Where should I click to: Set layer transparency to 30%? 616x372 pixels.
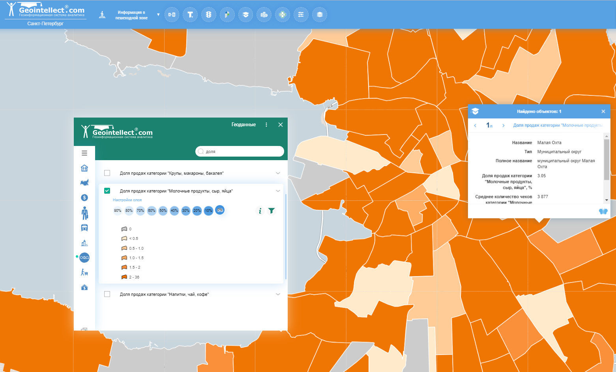click(186, 211)
